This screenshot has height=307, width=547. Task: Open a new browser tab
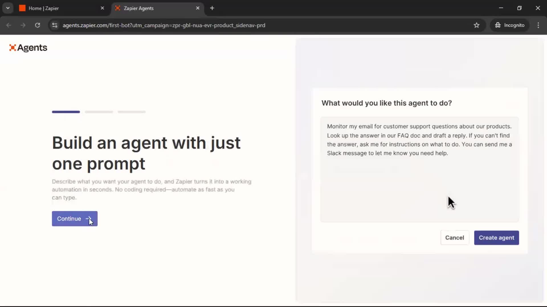(x=212, y=8)
